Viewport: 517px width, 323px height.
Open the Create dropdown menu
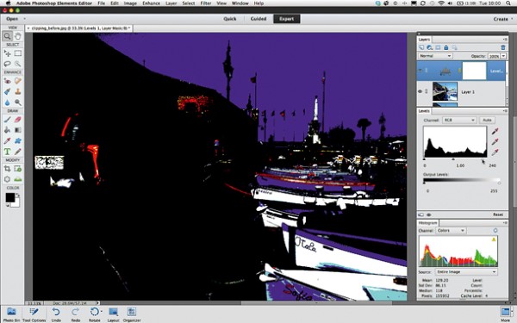[502, 19]
